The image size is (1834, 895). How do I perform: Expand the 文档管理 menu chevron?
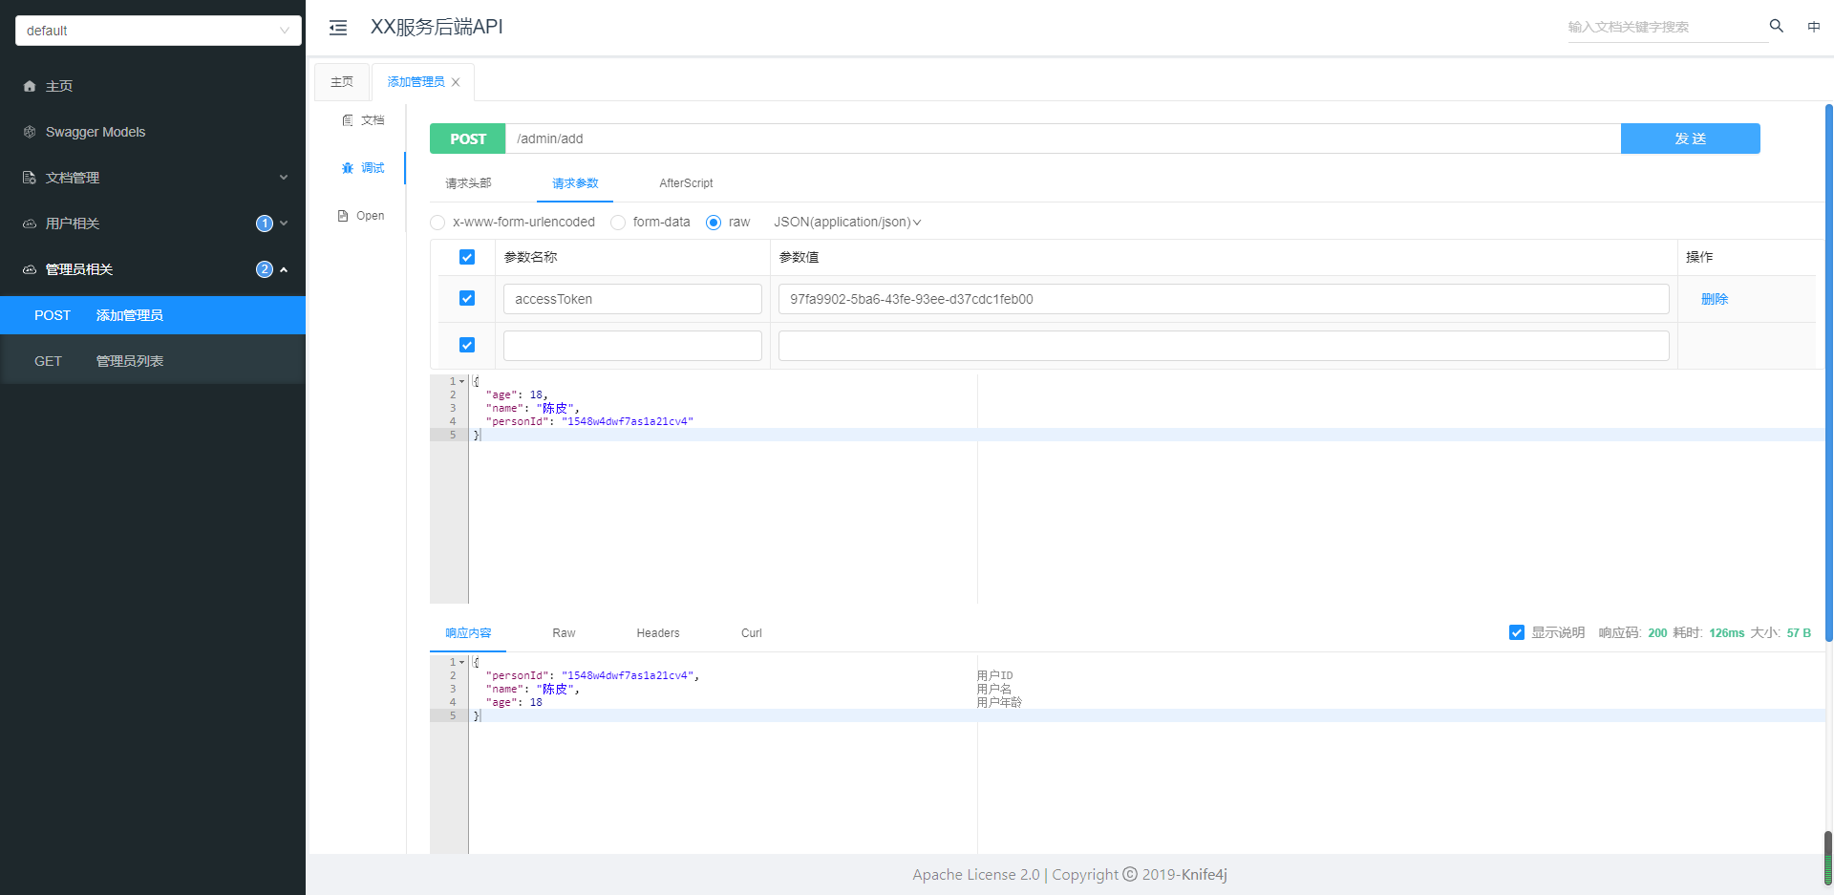(284, 178)
